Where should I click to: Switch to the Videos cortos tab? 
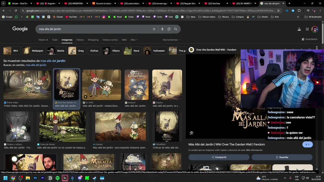pyautogui.click(x=110, y=40)
